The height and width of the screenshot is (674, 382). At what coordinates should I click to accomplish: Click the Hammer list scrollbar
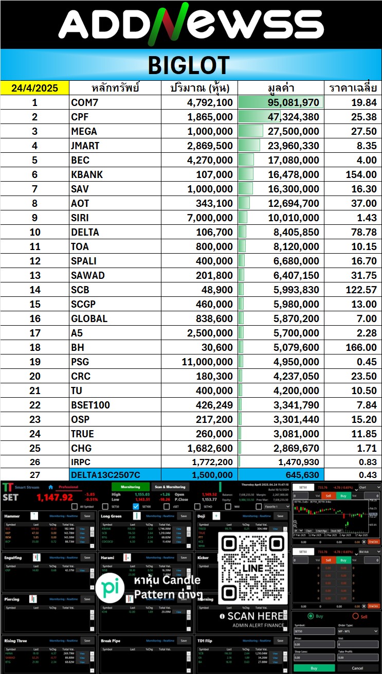92,537
